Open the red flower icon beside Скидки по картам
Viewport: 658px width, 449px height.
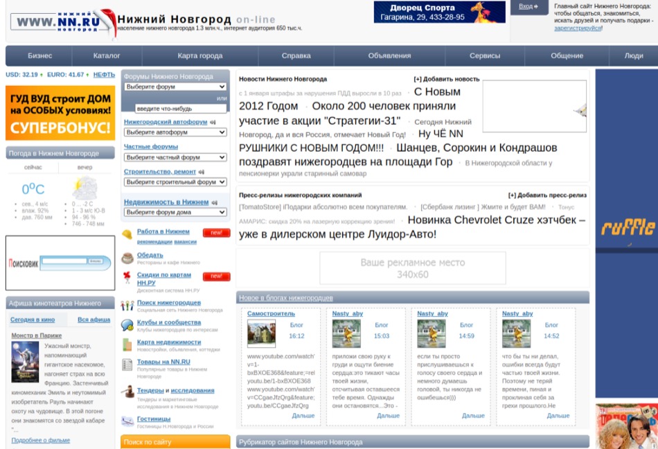[127, 277]
